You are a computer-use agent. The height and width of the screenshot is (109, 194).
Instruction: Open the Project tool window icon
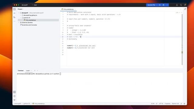tap(15, 9)
